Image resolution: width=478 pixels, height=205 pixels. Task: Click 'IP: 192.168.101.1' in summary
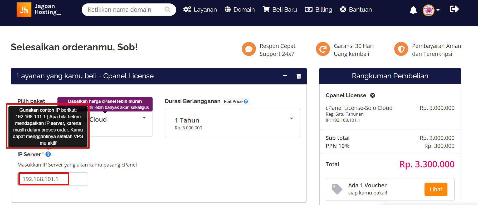point(343,120)
